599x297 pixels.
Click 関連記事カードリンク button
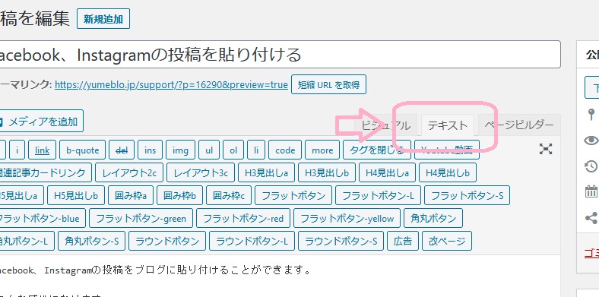[45, 173]
